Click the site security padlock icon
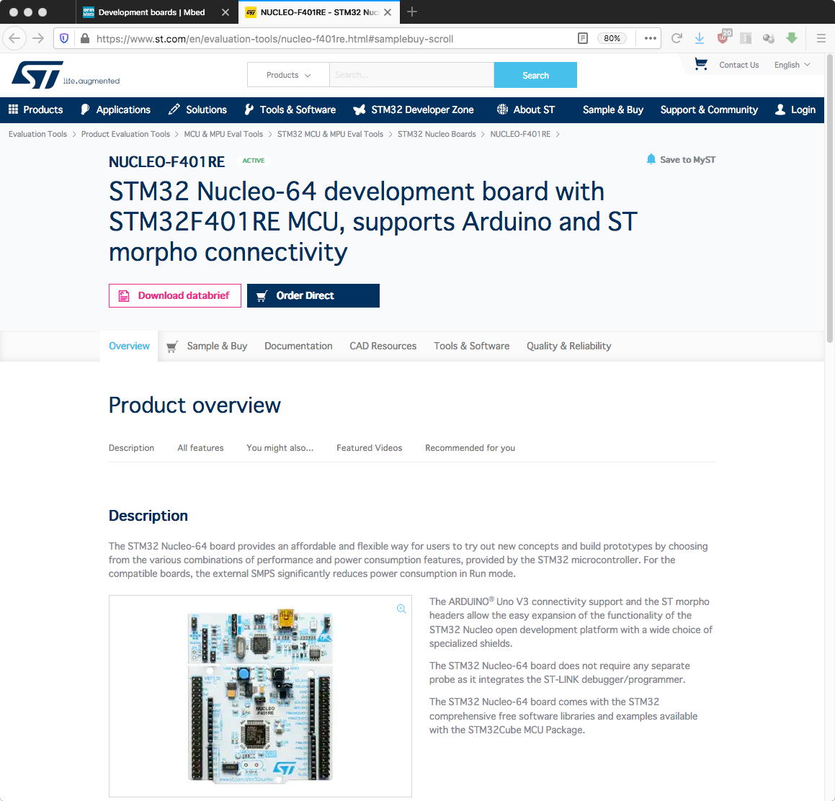Image resolution: width=835 pixels, height=801 pixels. (x=85, y=38)
